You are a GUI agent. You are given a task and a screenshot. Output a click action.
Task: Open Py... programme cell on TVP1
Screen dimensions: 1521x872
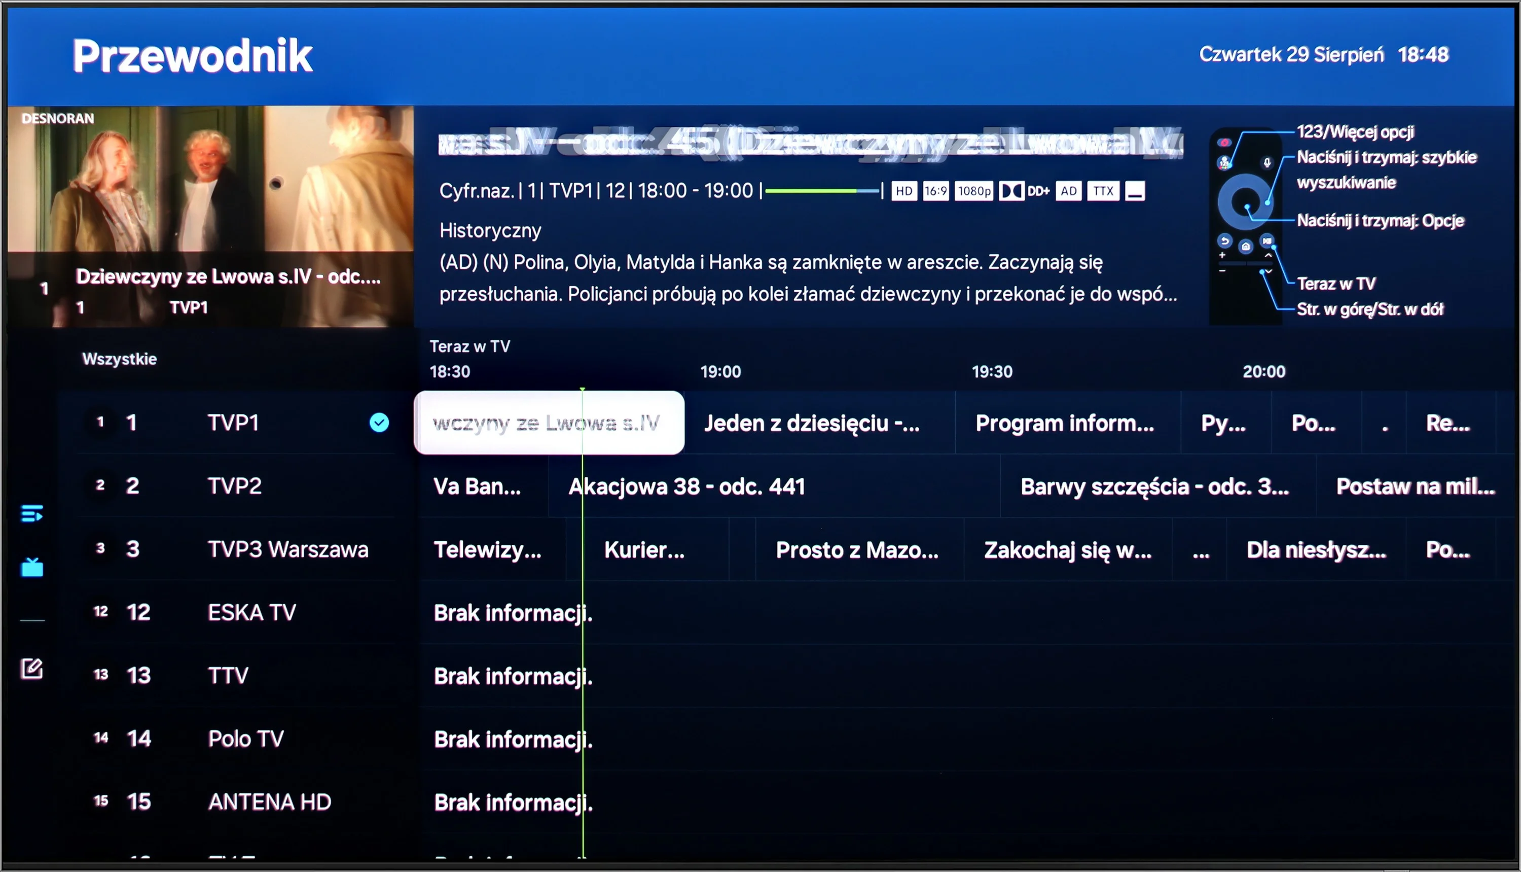click(x=1226, y=423)
